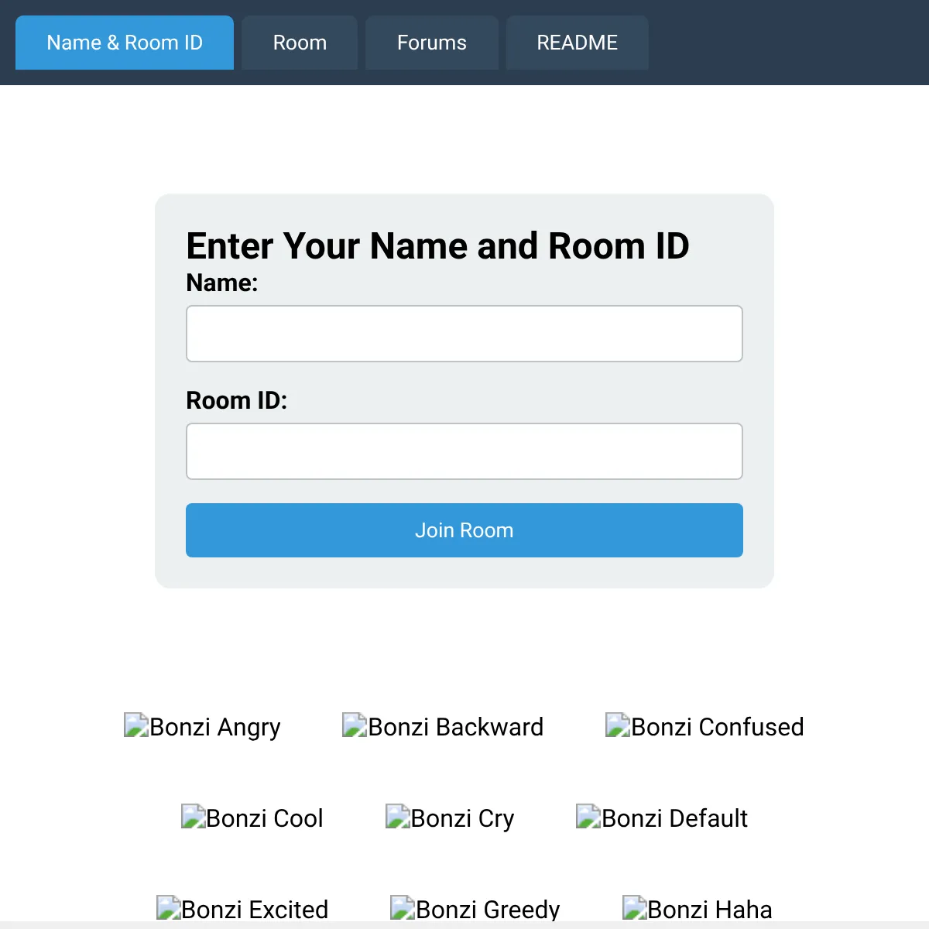
Task: Focus the Room ID input field
Action: click(464, 451)
